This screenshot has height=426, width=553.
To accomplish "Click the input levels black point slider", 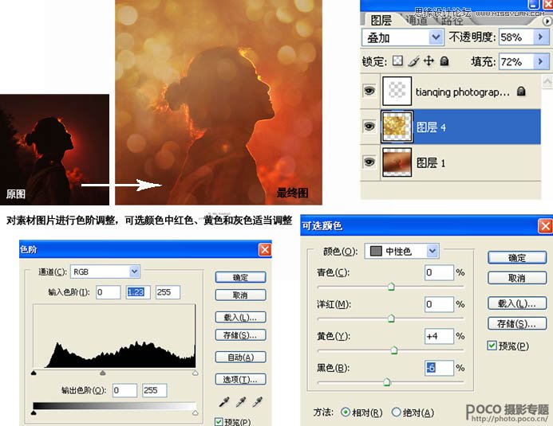I will point(34,373).
